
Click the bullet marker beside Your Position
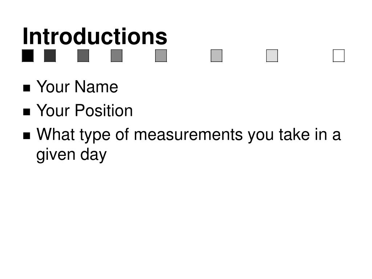27,112
